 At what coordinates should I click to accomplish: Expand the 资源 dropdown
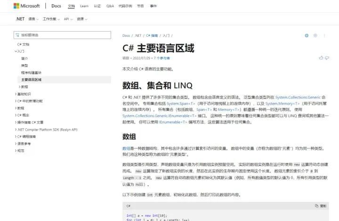tap(82, 19)
